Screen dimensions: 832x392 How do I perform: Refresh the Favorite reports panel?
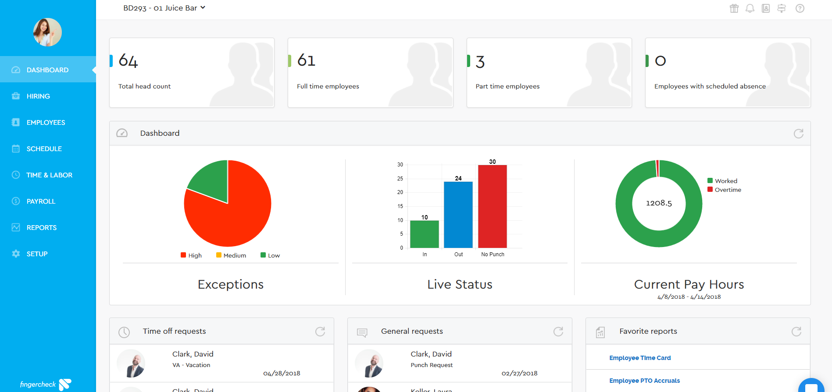pos(796,332)
